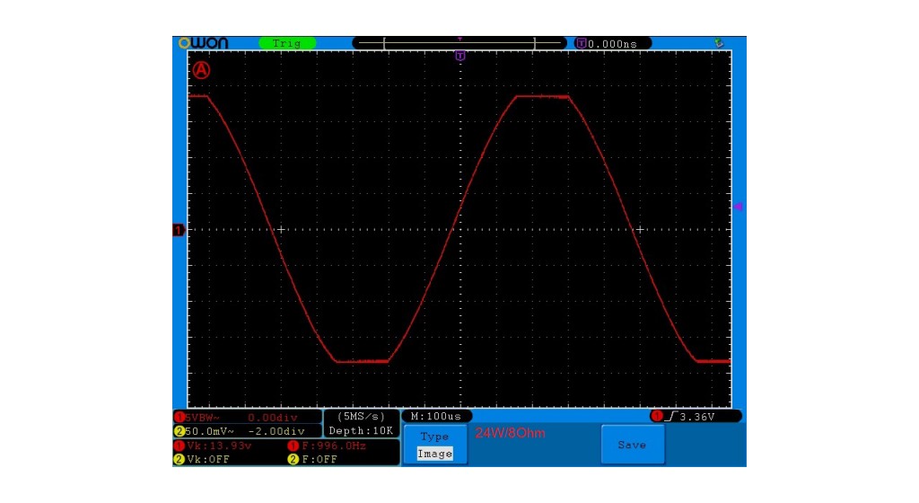Click the green Trig status indicator
This screenshot has height=503, width=919.
[287, 43]
